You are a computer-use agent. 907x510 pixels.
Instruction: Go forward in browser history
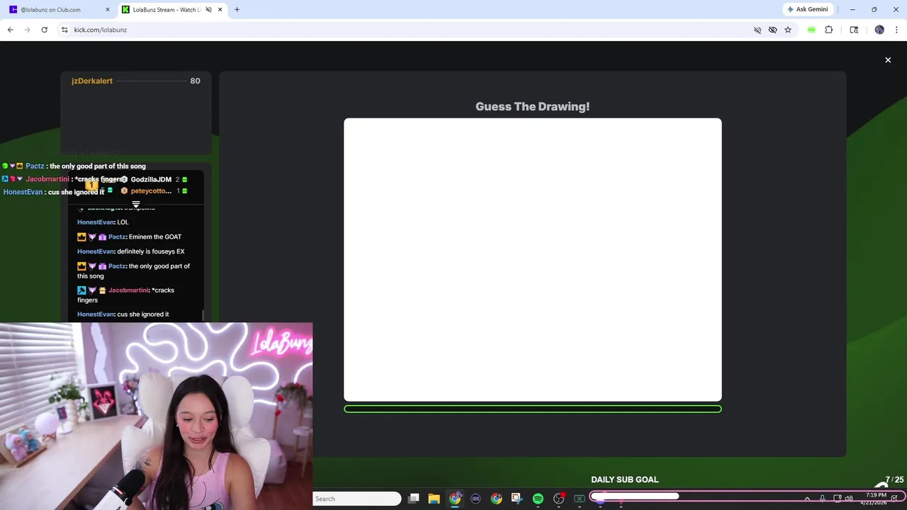[x=27, y=30]
